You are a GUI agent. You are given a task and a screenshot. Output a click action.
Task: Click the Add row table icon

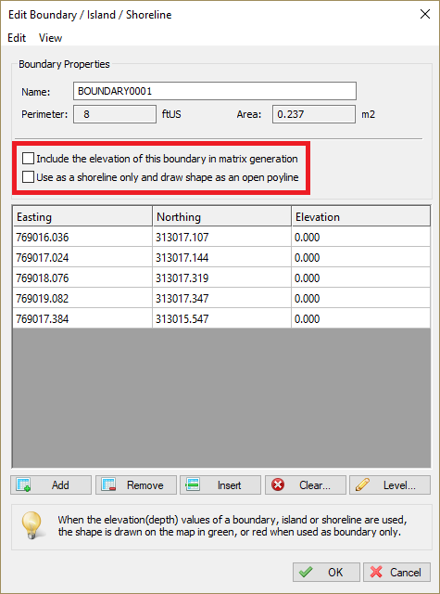point(24,484)
